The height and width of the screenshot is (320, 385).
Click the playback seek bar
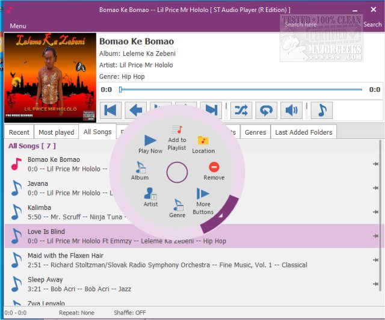[241, 90]
